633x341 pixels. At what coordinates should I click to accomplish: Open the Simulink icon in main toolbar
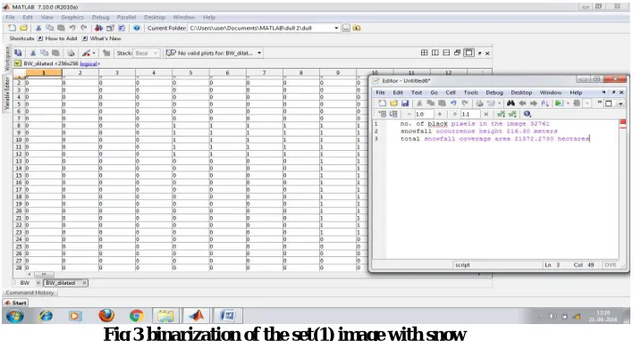pyautogui.click(x=98, y=28)
